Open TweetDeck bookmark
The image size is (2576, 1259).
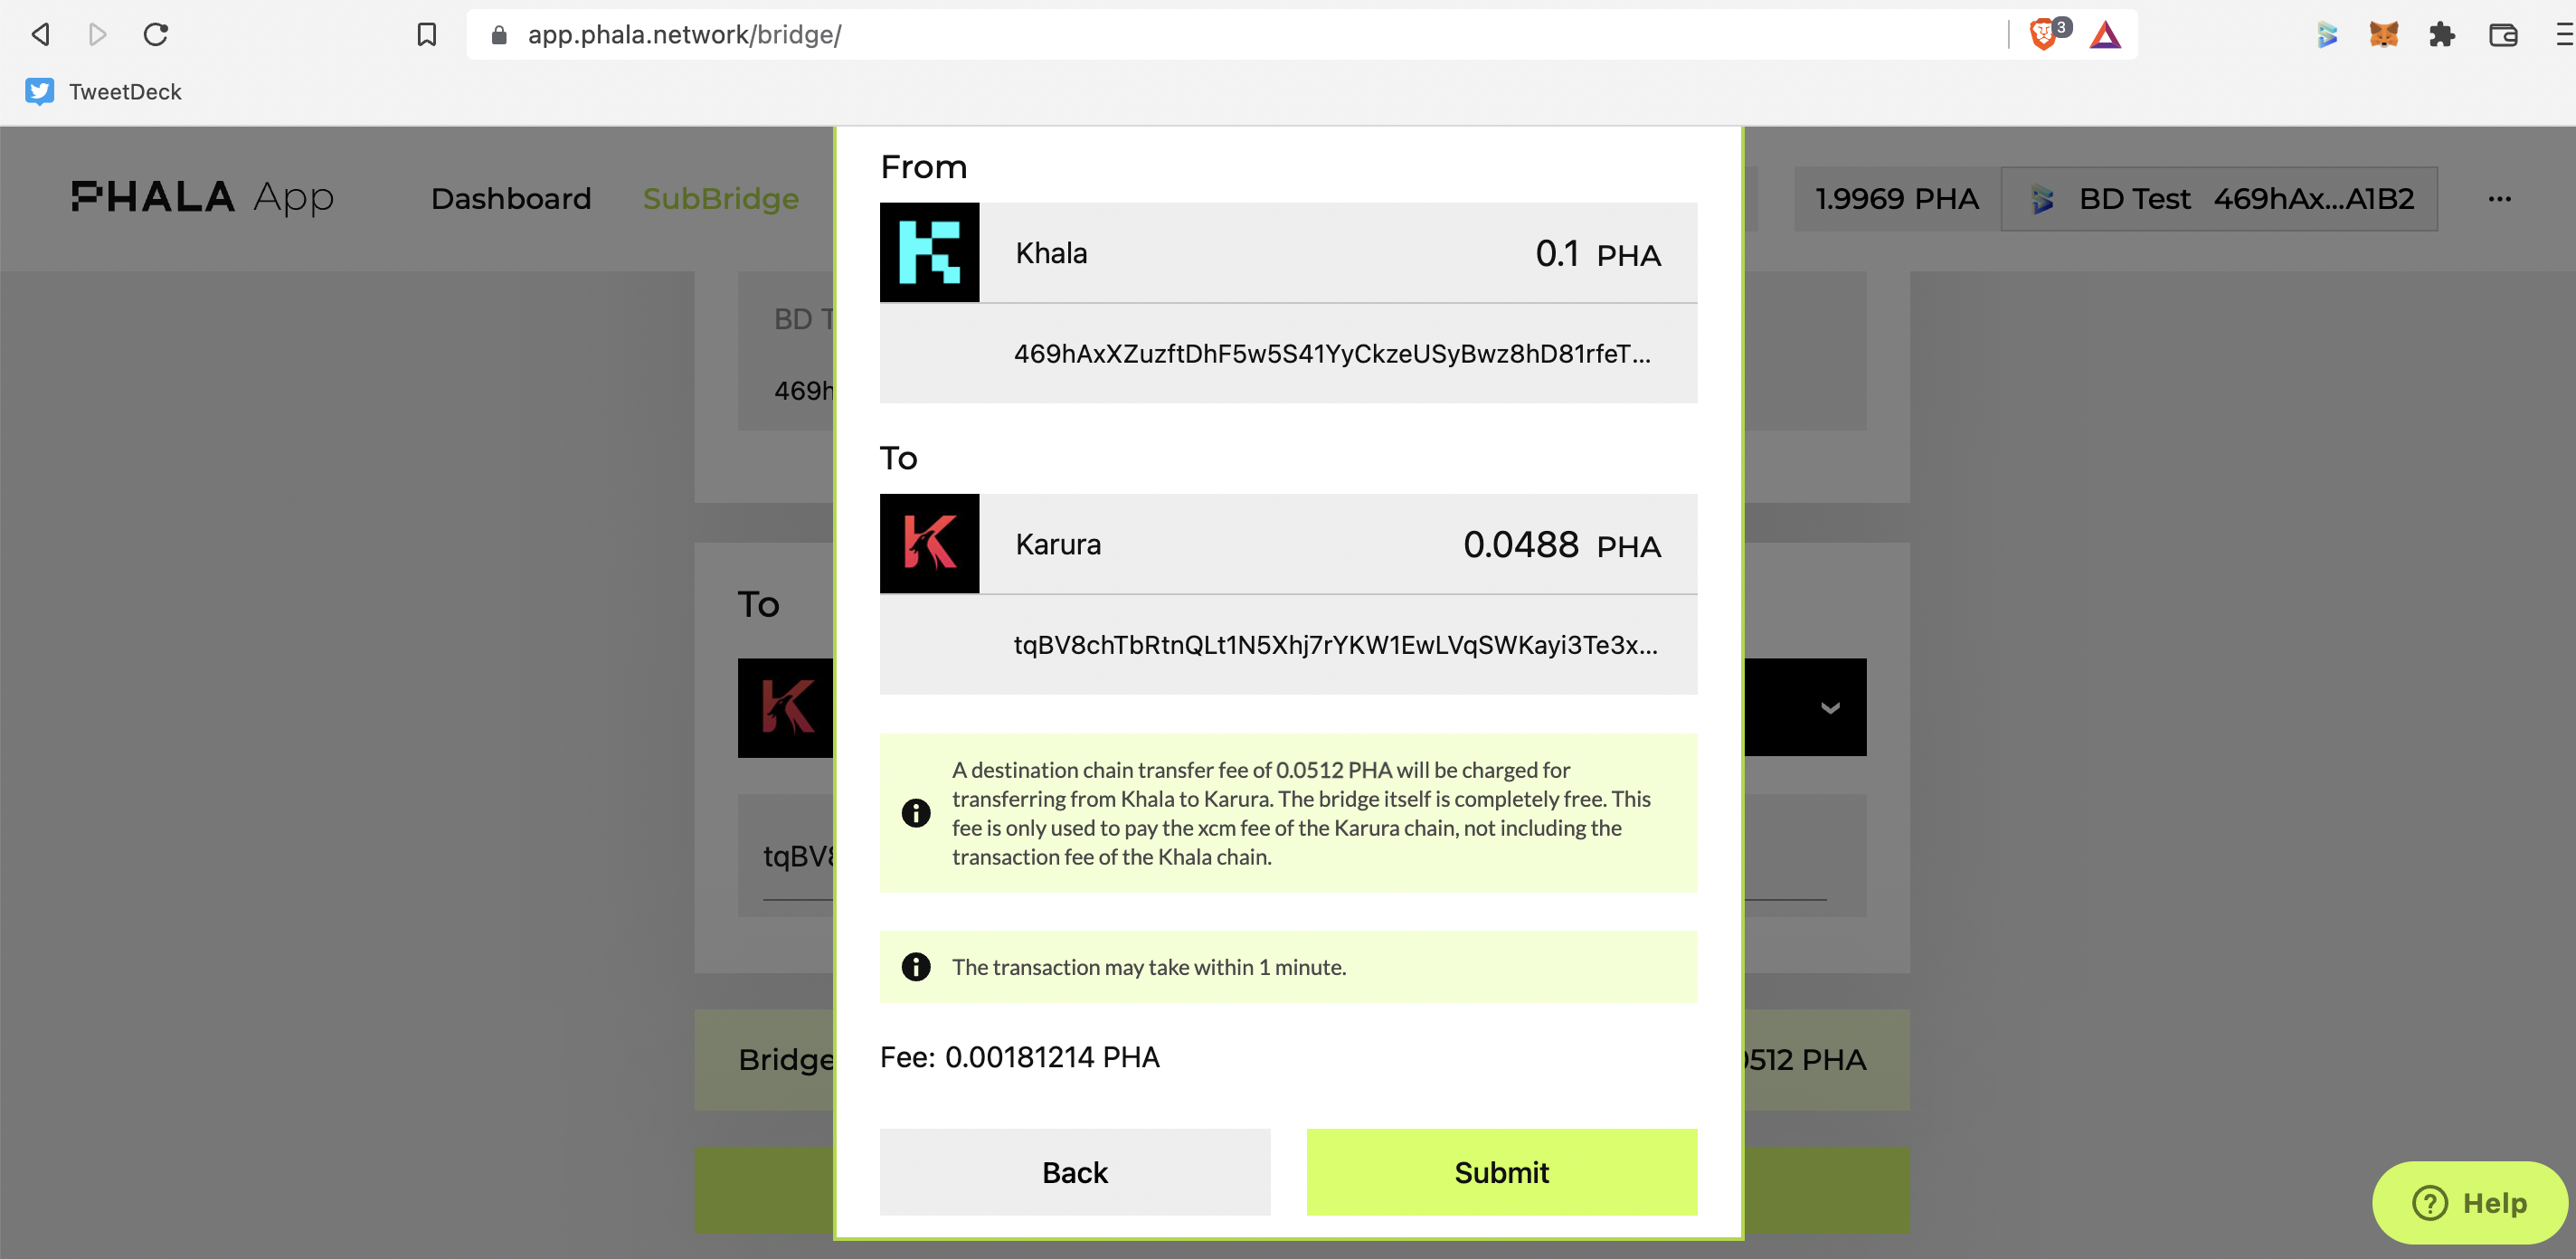click(103, 92)
